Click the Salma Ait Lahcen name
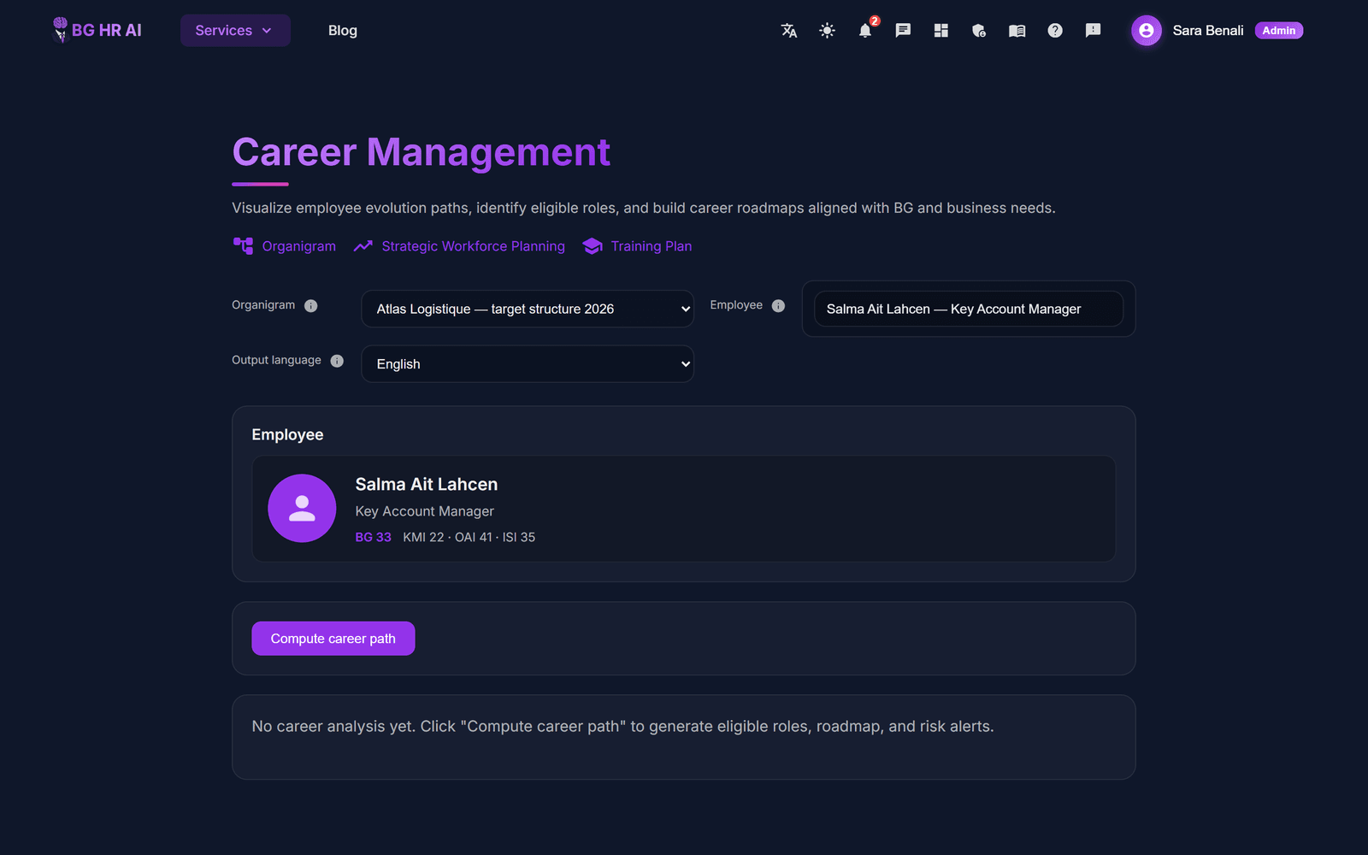Viewport: 1368px width, 855px height. (427, 484)
